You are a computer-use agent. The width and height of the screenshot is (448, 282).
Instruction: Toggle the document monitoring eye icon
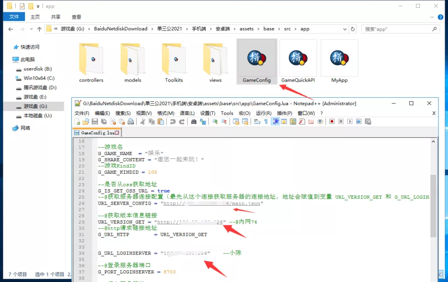320,122
